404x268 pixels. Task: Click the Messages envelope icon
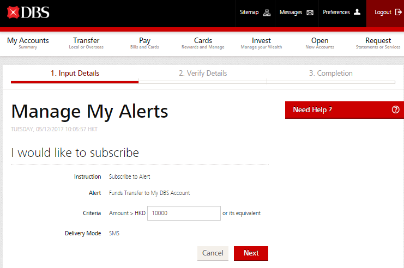pyautogui.click(x=310, y=13)
